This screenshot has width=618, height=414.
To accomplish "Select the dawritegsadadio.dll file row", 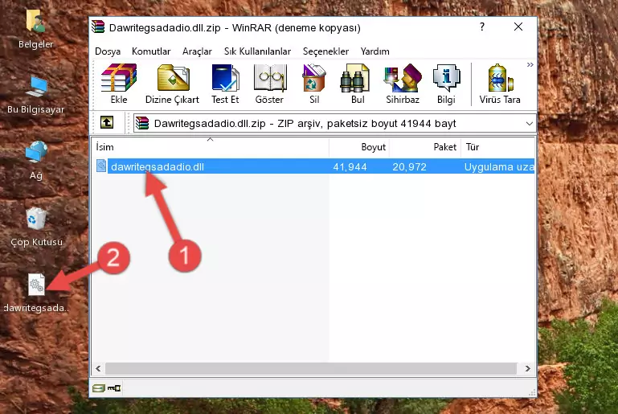I will coord(315,166).
